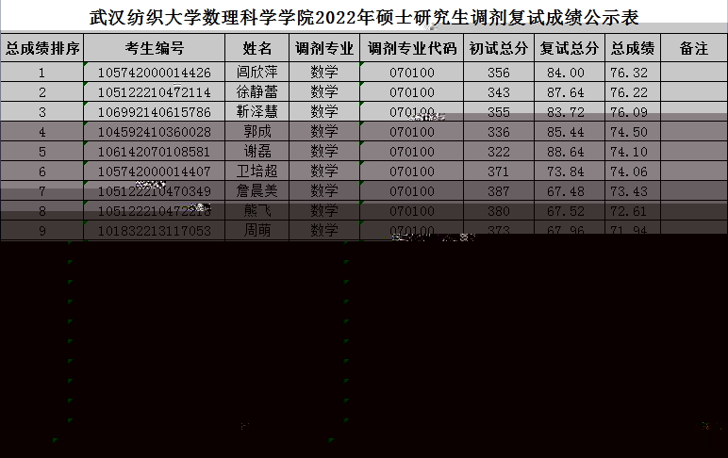
Task: Click candidate number 106992140615786
Action: click(154, 112)
